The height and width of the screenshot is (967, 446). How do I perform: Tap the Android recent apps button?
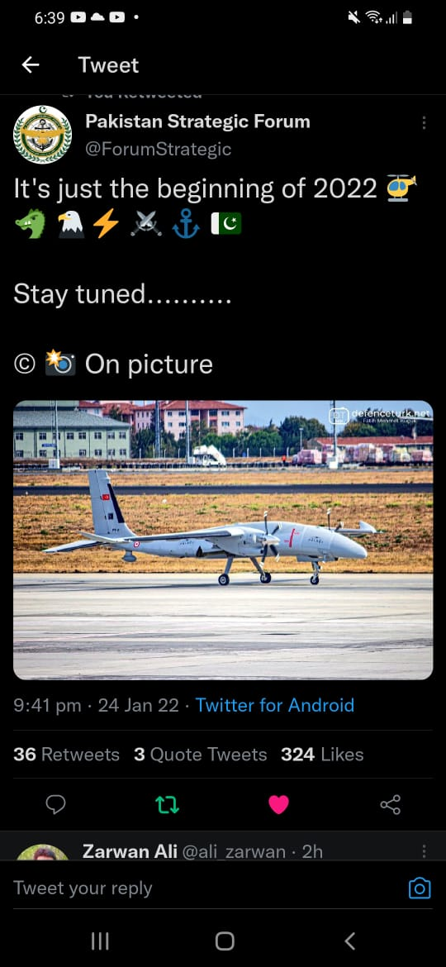point(100,941)
